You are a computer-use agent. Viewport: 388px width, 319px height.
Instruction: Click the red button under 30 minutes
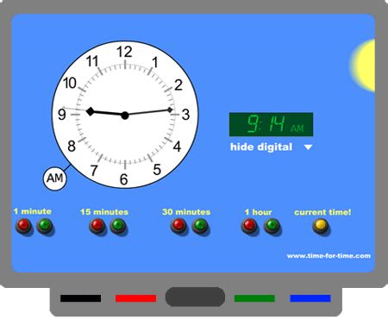178,226
